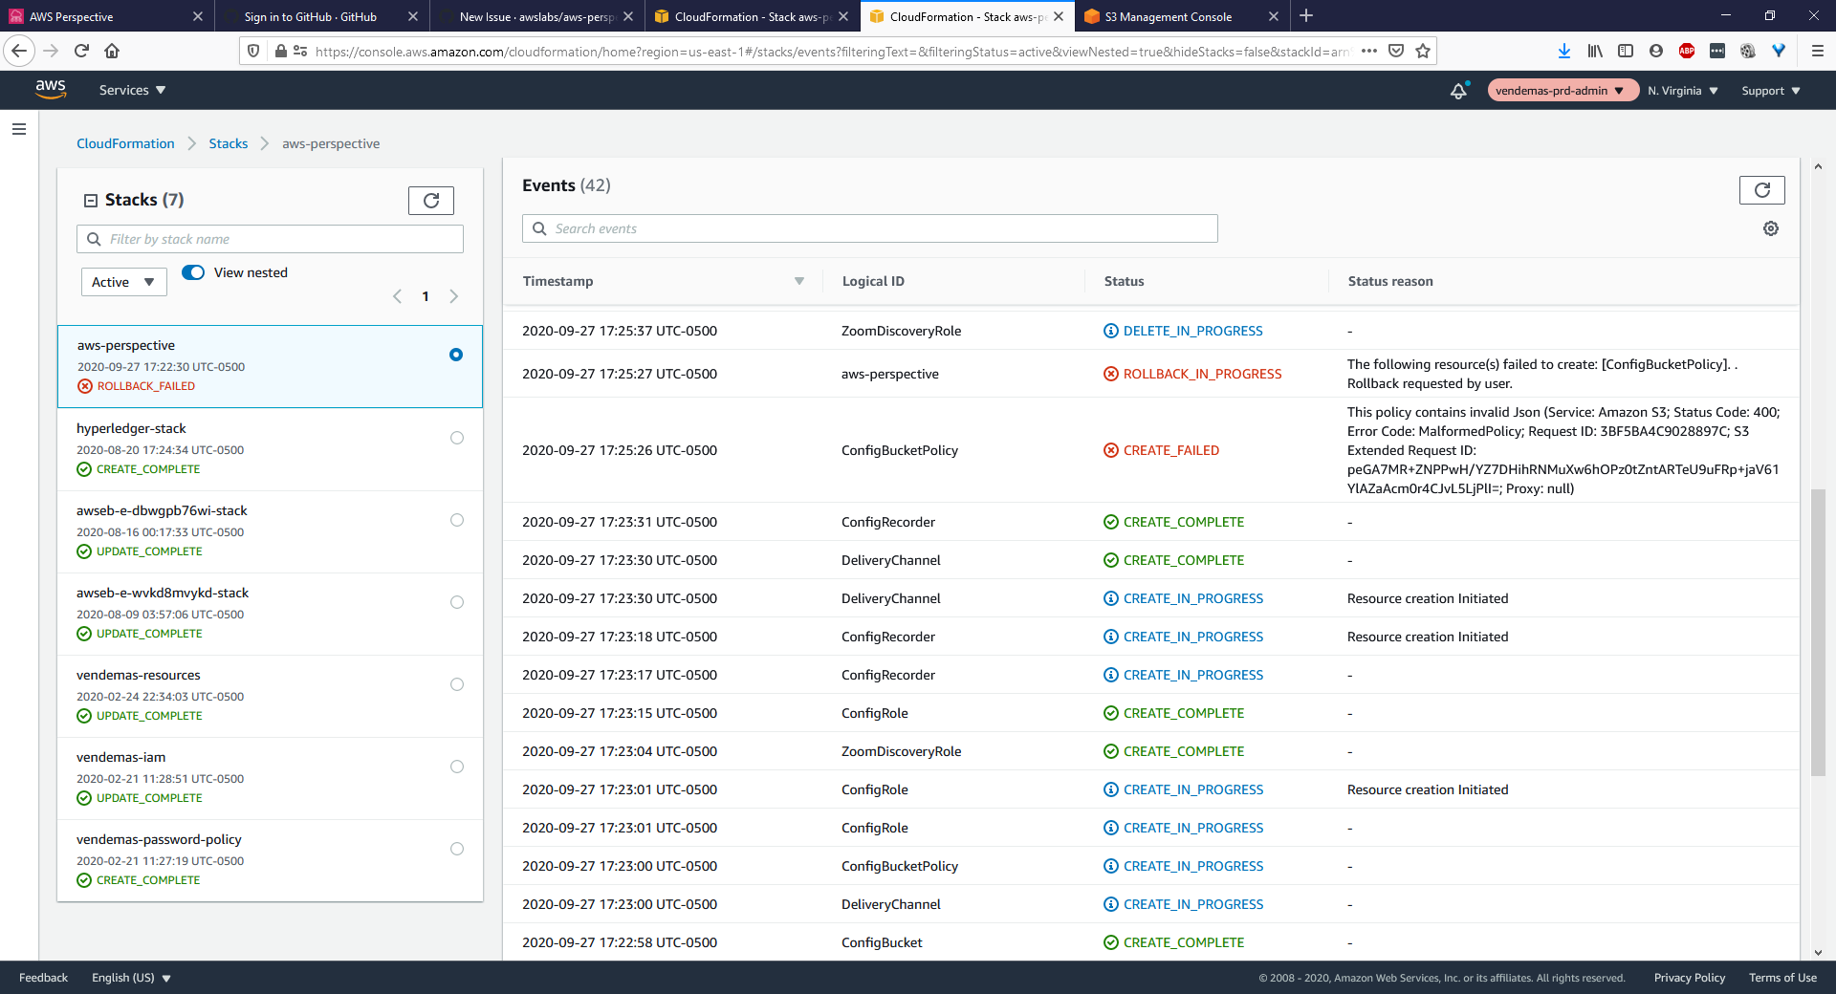
Task: Bookmark this page with the star icon
Action: 1422,51
